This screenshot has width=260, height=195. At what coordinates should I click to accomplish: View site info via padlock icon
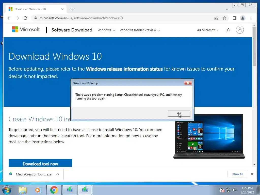click(x=35, y=18)
